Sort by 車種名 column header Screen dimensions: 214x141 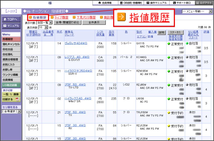click(69, 32)
